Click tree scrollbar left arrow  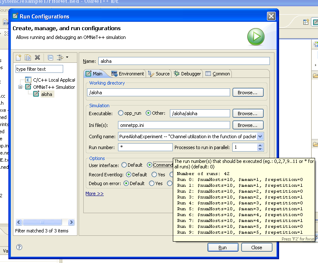[19, 222]
